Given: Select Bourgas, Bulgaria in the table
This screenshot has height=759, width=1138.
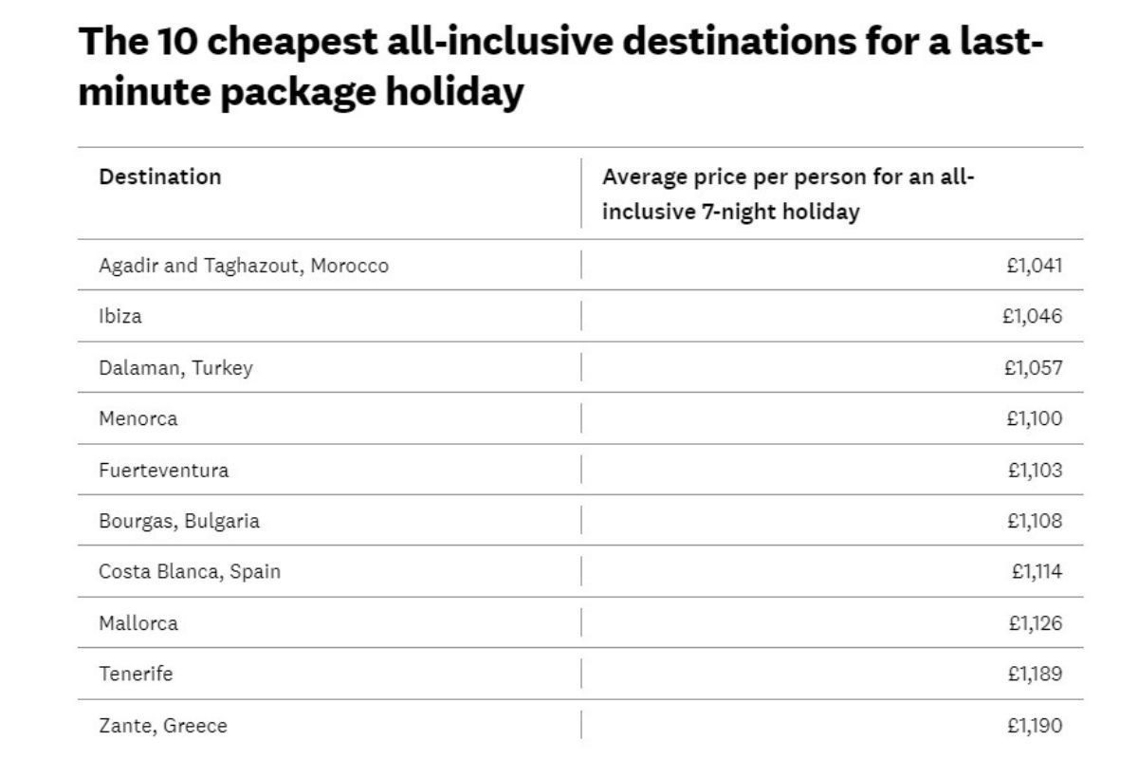Looking at the screenshot, I should point(178,521).
